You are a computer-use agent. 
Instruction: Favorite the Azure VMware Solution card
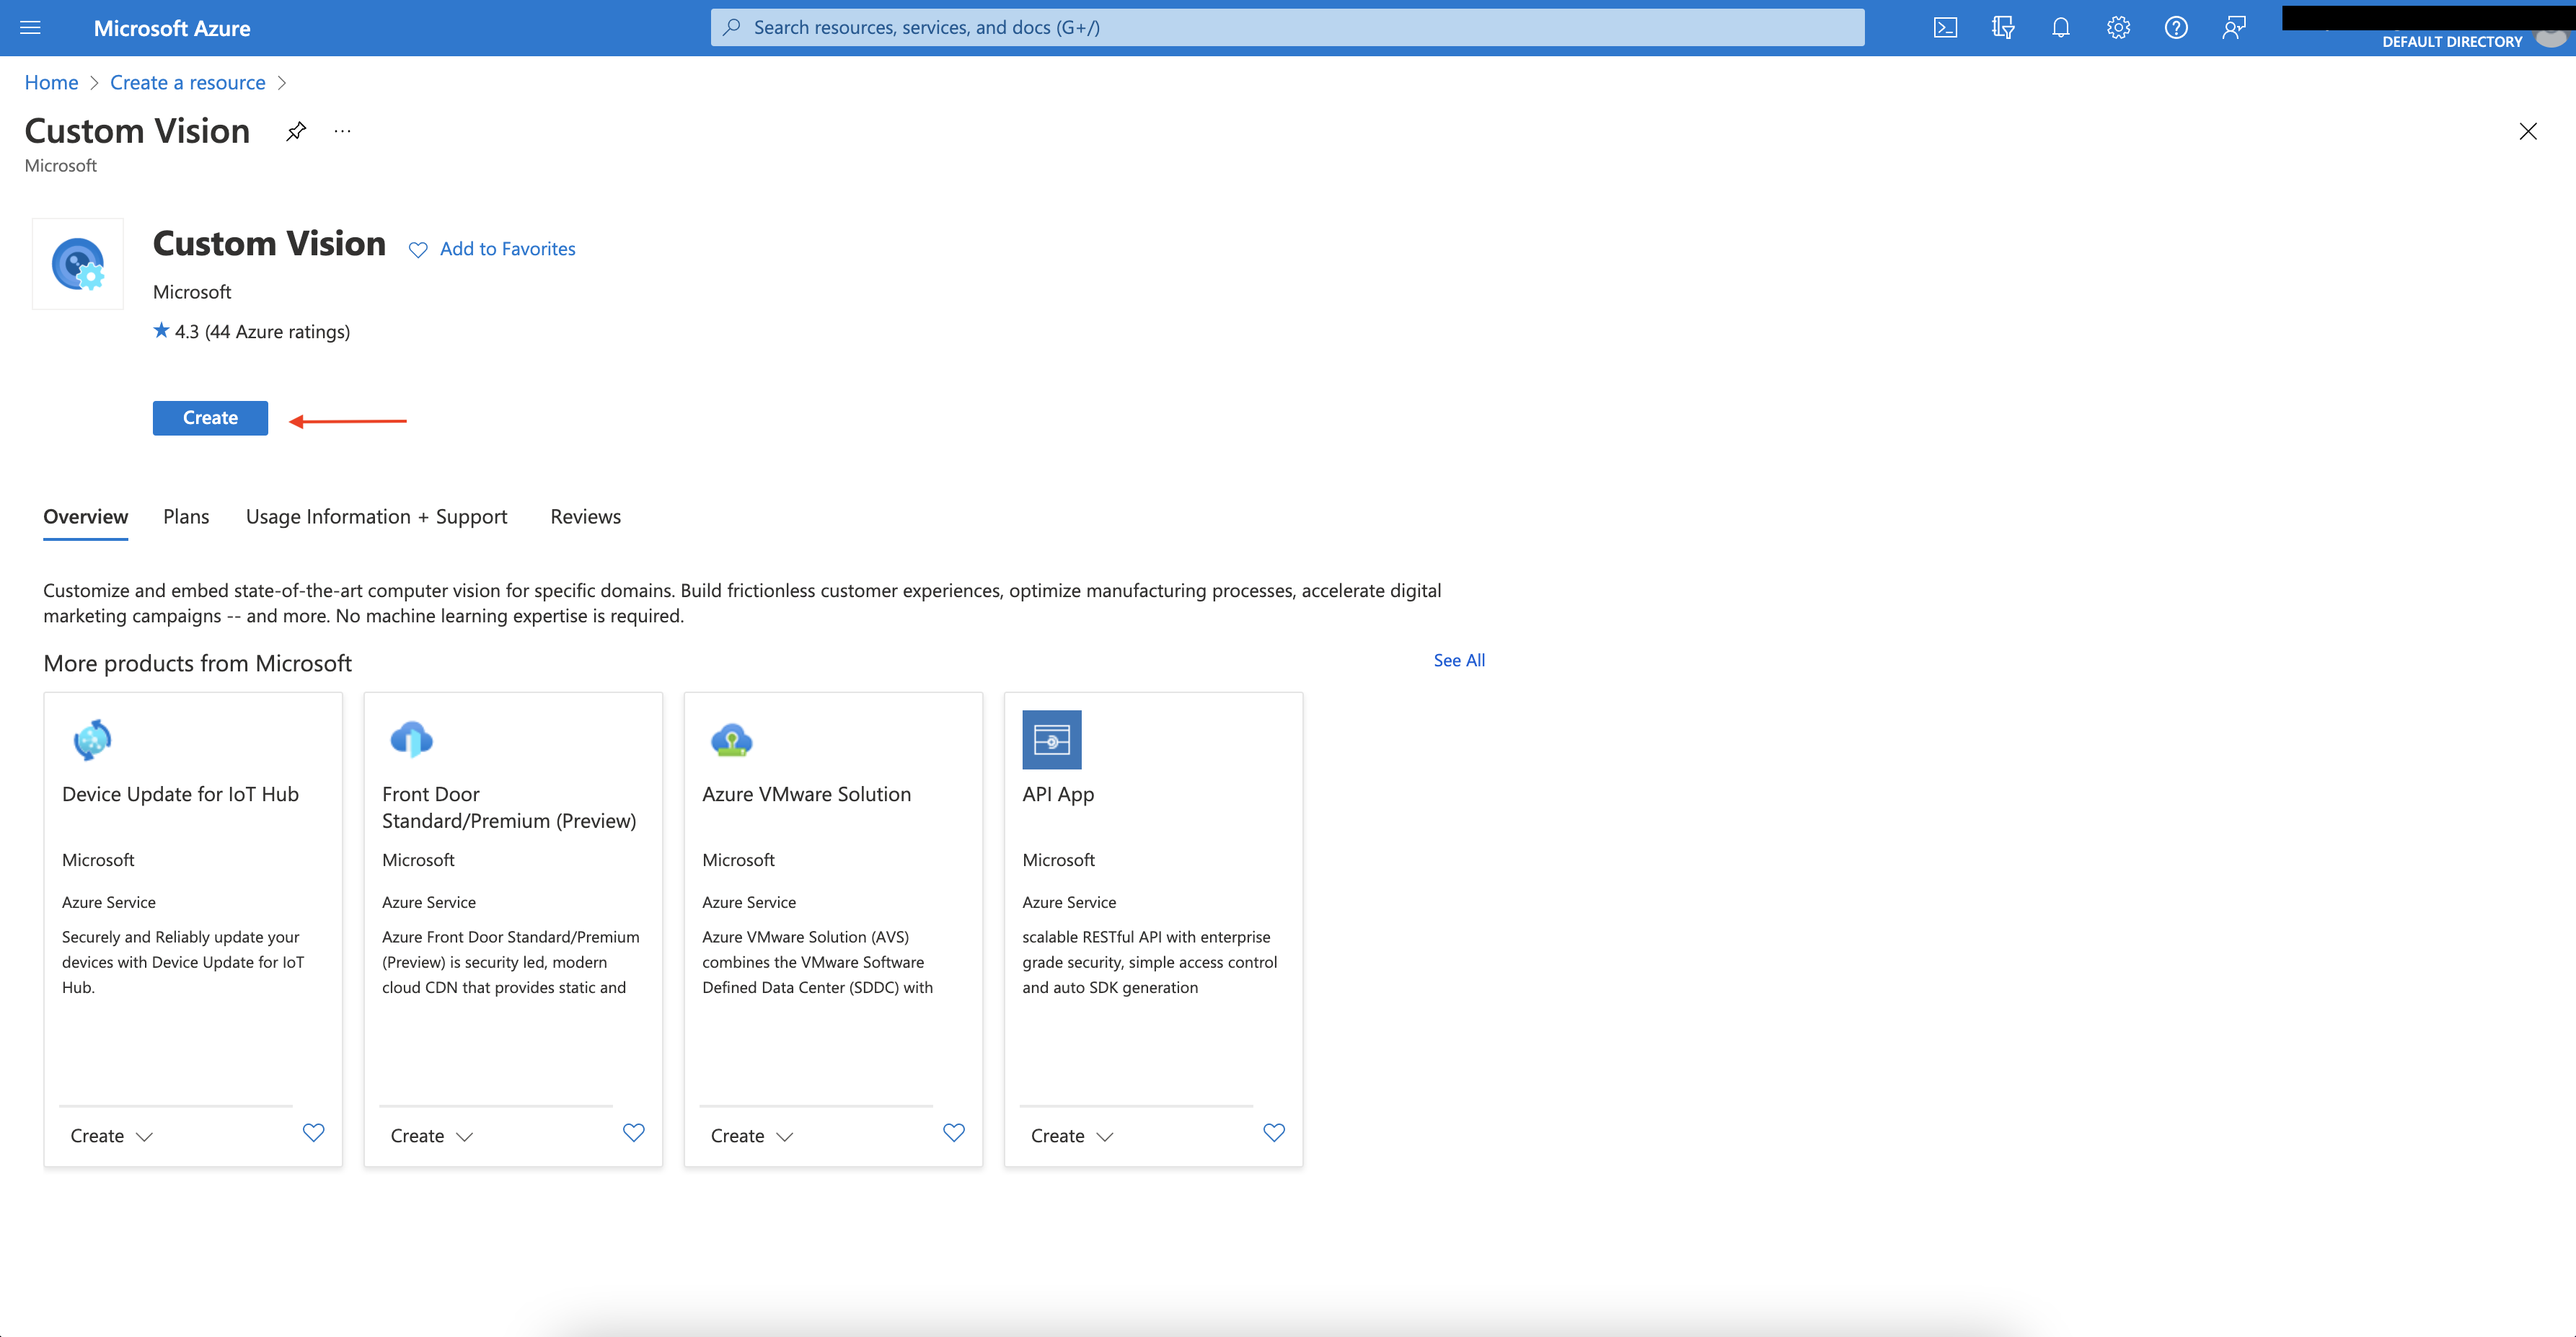click(954, 1133)
